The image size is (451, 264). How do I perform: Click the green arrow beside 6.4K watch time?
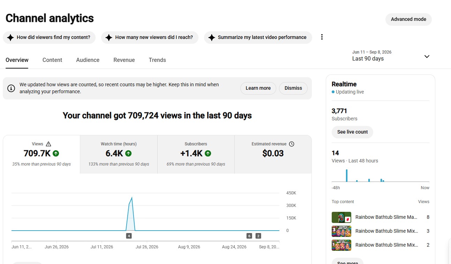click(128, 153)
